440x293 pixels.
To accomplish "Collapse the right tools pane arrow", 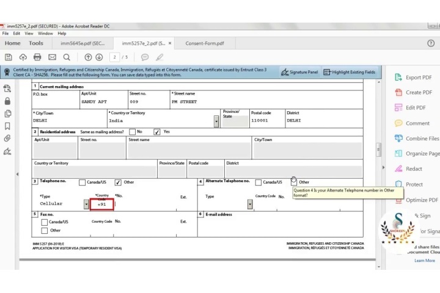I will coord(383,167).
